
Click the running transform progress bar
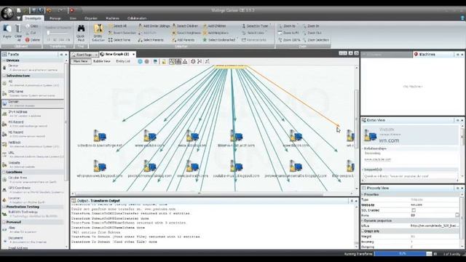[x=403, y=254]
